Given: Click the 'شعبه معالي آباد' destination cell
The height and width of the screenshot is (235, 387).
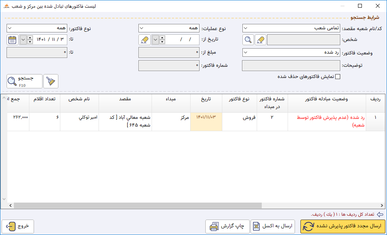Looking at the screenshot, I should 125,122.
